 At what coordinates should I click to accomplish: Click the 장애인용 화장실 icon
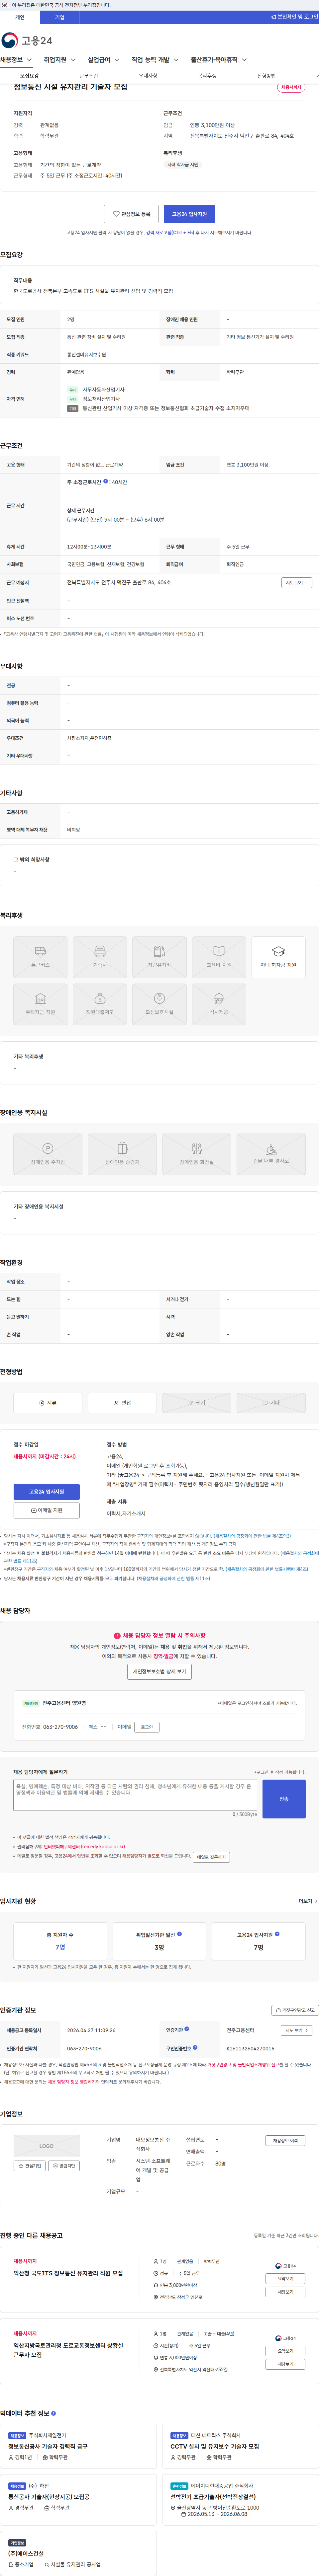[197, 1154]
